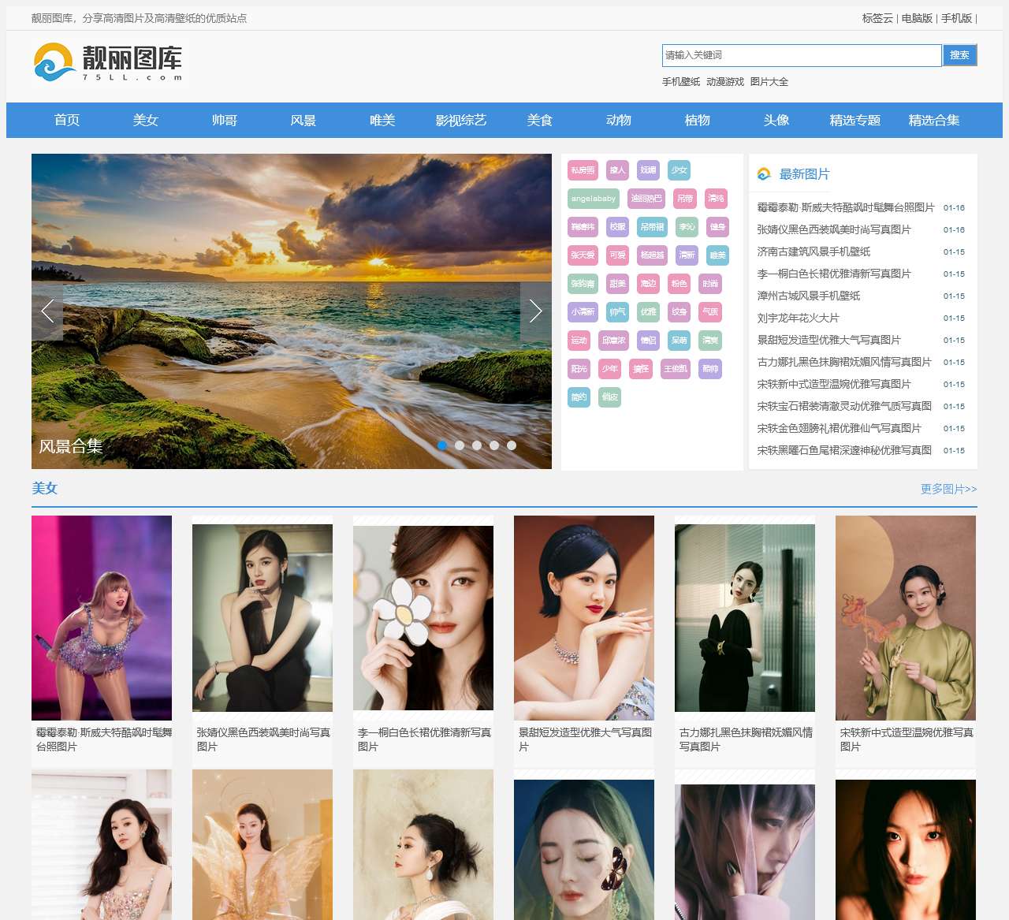Screen dimensions: 1009x920
Task: Switch to 手机版 in the top bar
Action: coord(956,18)
